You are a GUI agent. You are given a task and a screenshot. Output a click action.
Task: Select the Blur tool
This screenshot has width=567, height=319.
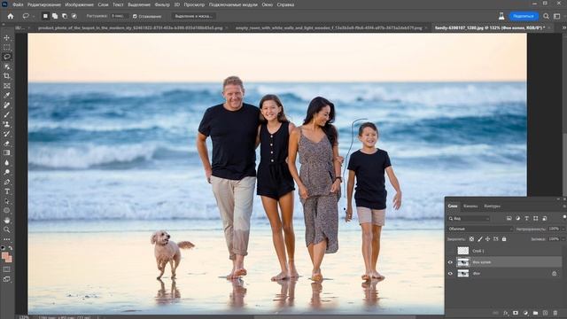coord(7,162)
